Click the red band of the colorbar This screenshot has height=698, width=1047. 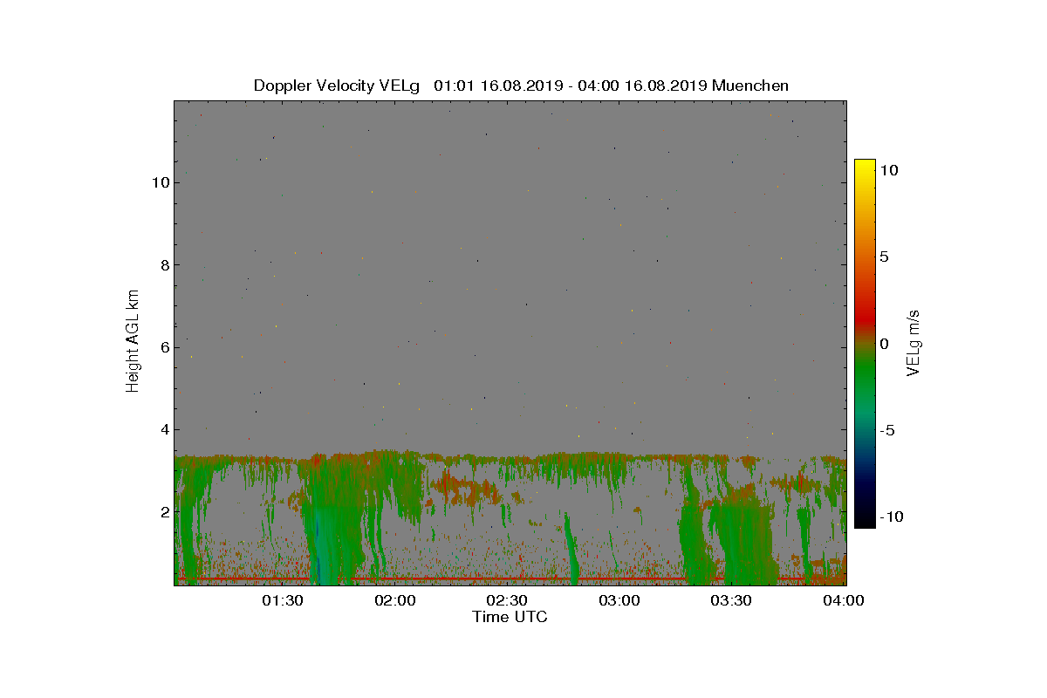[x=865, y=318]
